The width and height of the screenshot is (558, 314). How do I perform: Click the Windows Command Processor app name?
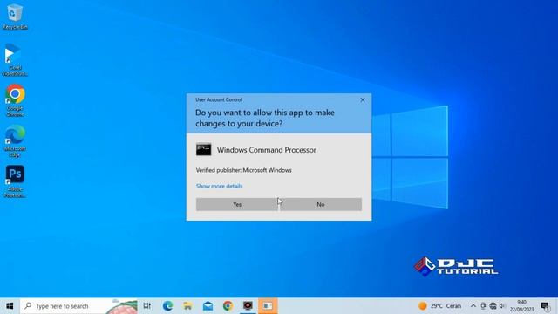pos(267,150)
